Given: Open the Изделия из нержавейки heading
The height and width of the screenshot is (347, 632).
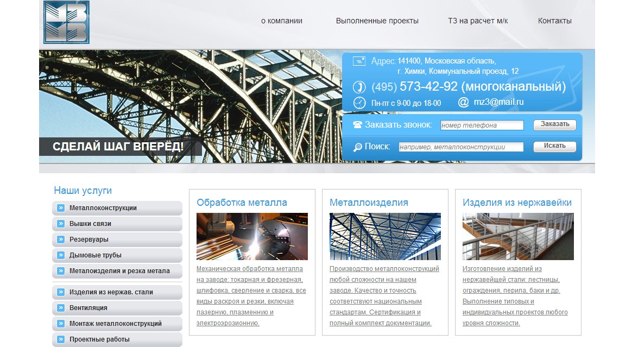Looking at the screenshot, I should point(517,203).
